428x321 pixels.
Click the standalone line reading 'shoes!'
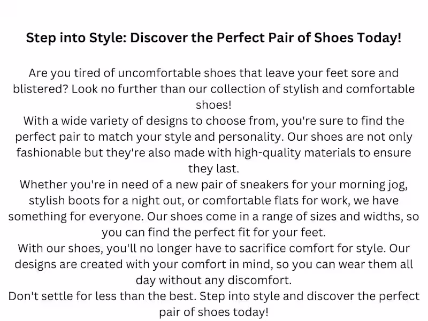coord(213,104)
